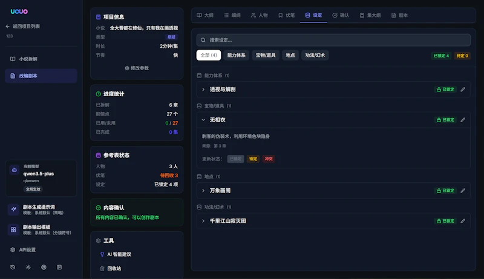Viewport: 484px width, 279px height.
Task: Click 修改参数 button
Action: coord(137,68)
